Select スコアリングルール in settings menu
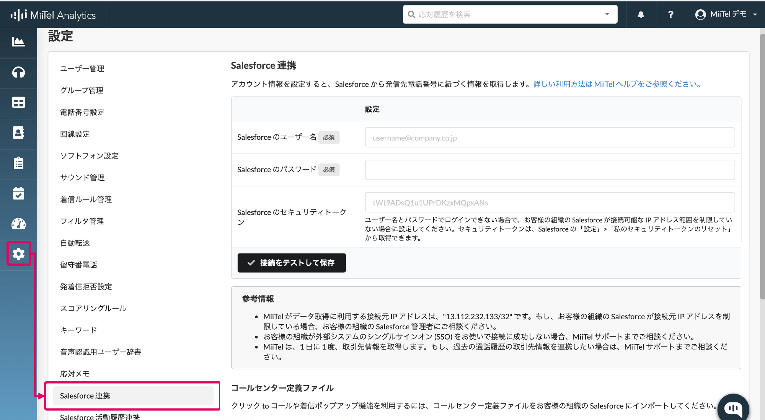The image size is (765, 420). [93, 309]
